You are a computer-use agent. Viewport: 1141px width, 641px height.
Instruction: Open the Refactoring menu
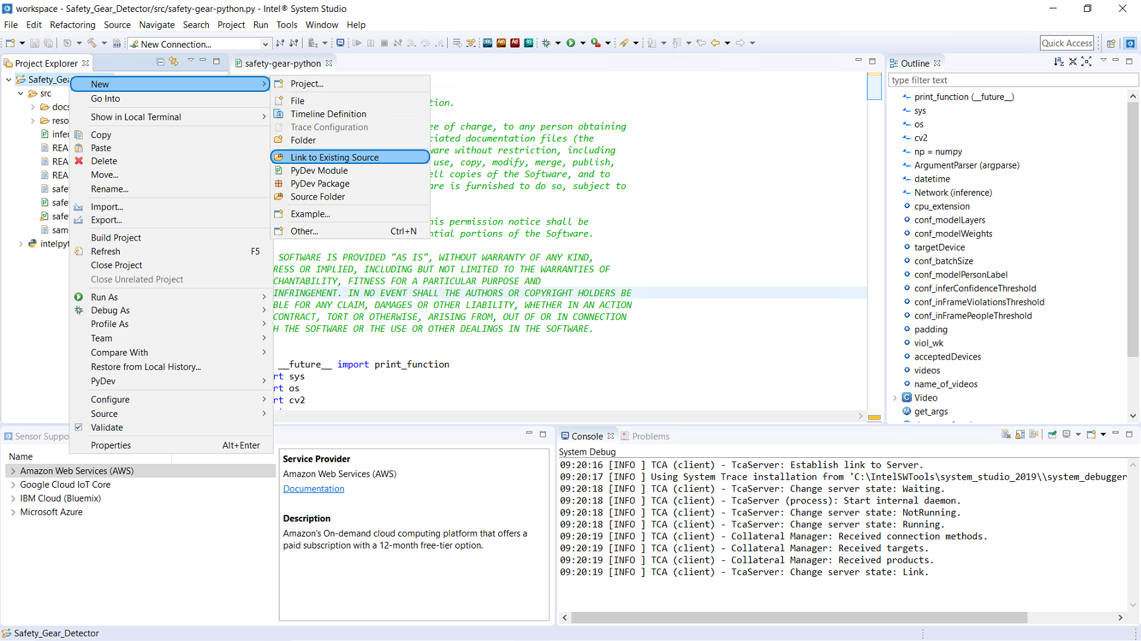[73, 25]
